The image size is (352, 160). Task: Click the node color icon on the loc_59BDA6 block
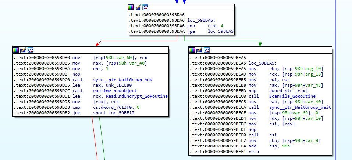point(131,7)
